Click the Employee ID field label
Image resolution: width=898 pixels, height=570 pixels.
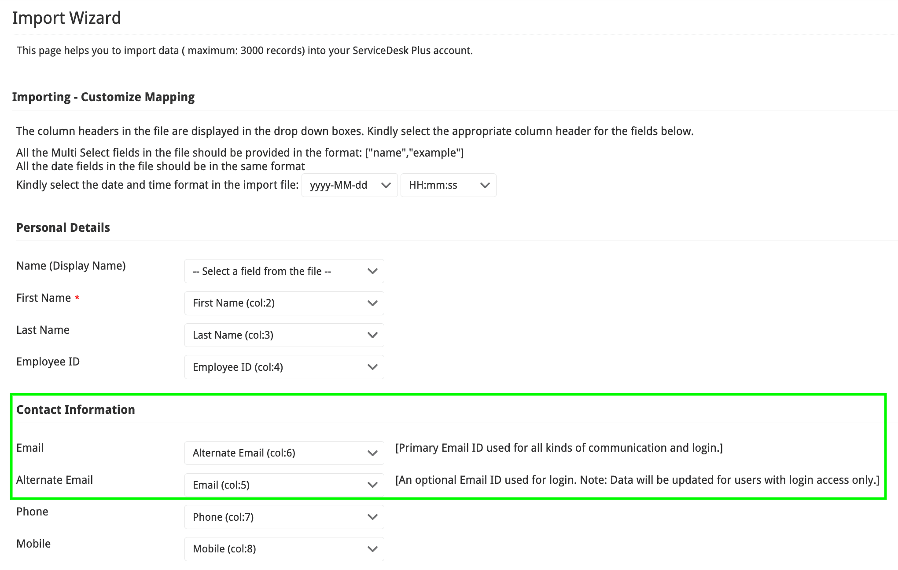(48, 362)
